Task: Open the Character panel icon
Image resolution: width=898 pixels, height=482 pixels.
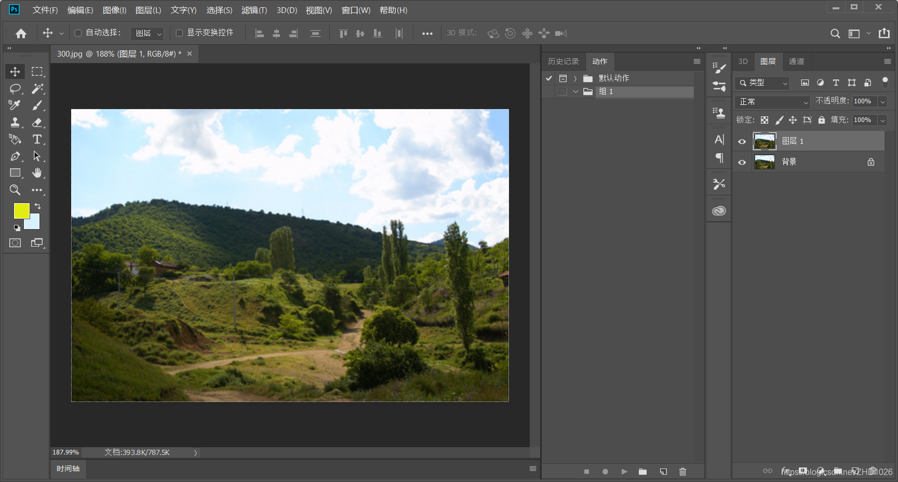Action: click(719, 139)
